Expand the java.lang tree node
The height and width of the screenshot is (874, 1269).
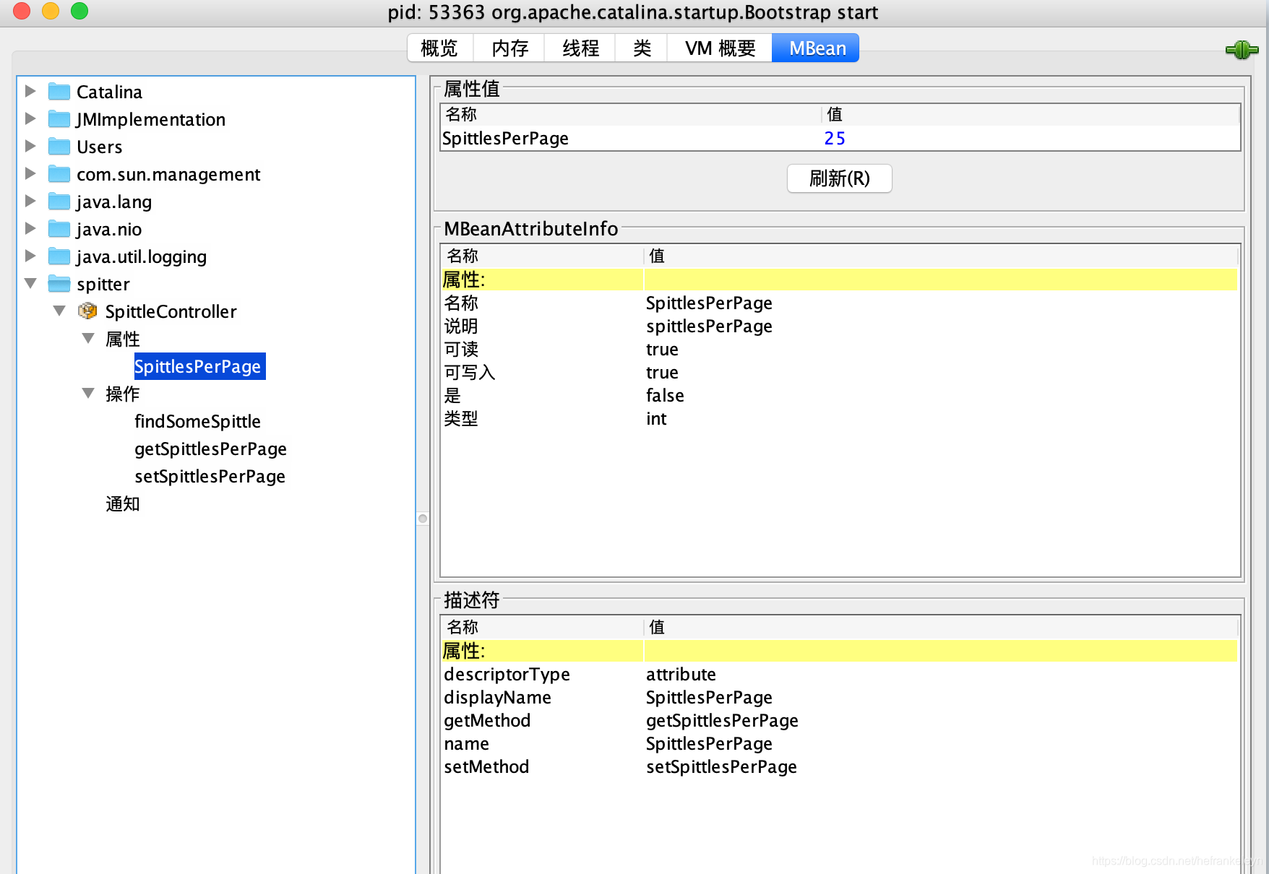click(30, 201)
